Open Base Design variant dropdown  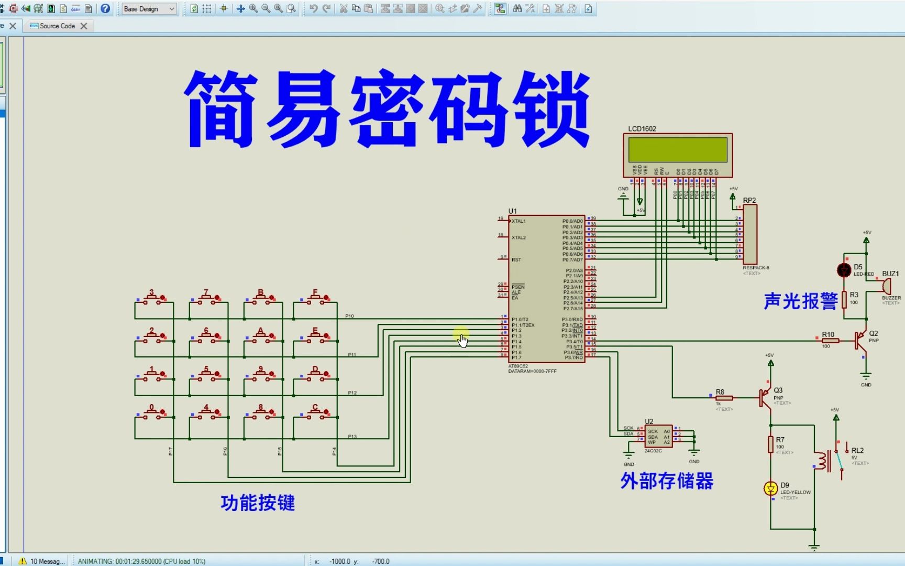[149, 9]
